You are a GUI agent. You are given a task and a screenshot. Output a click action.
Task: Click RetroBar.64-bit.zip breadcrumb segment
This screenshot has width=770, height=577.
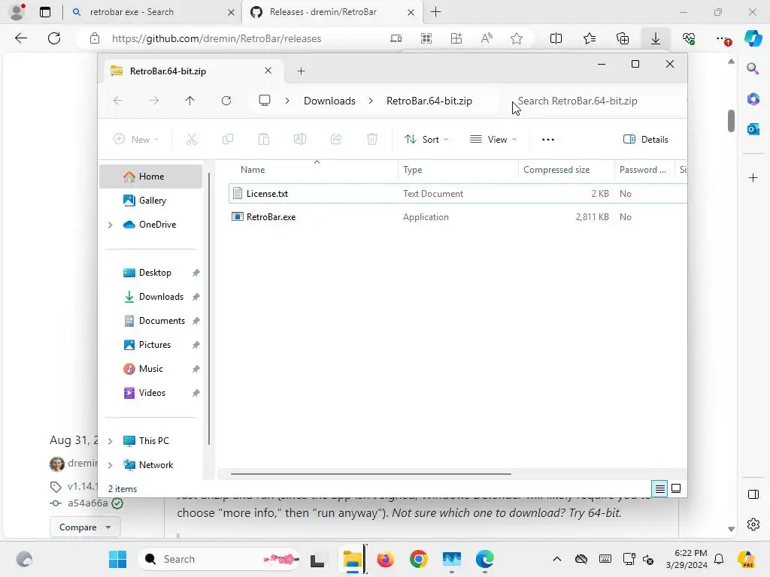point(429,101)
